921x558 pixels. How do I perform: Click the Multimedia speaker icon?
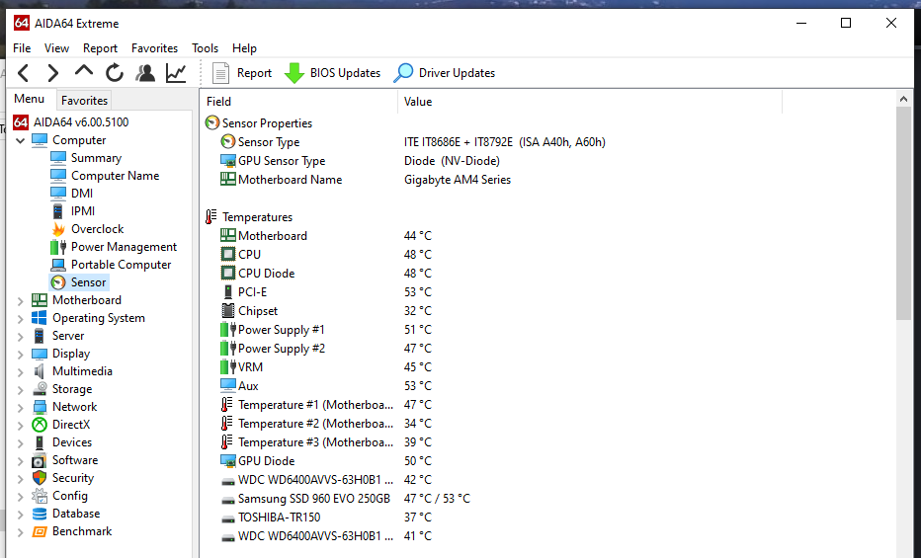[40, 370]
